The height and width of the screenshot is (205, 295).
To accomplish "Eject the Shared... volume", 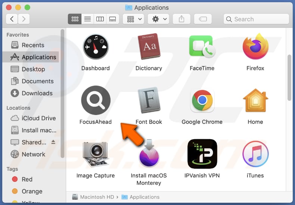I will 53,142.
